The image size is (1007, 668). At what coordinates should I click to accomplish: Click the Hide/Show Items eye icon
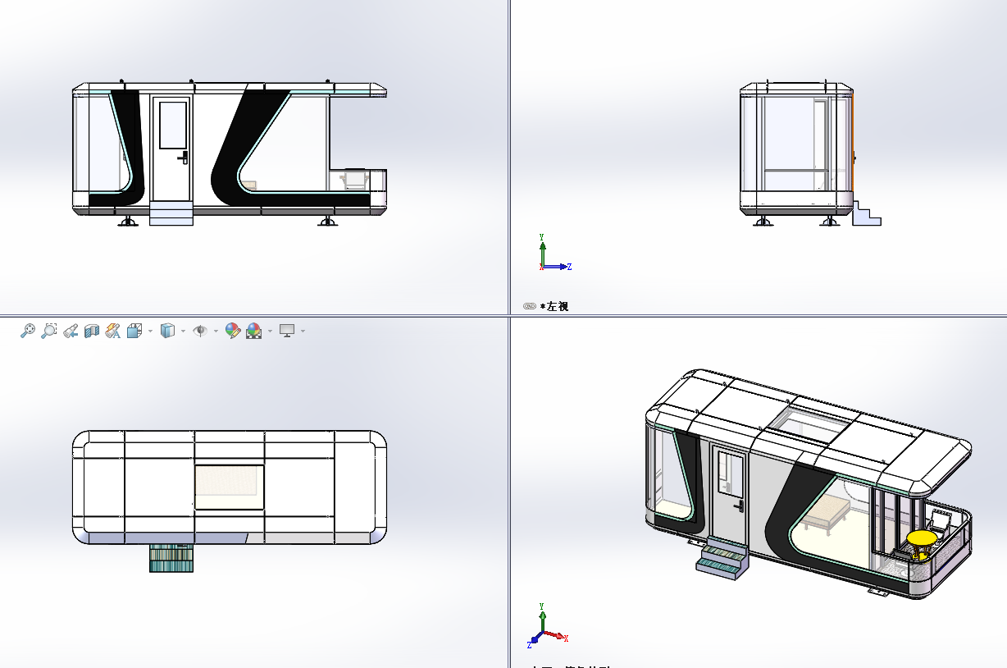[x=200, y=331]
